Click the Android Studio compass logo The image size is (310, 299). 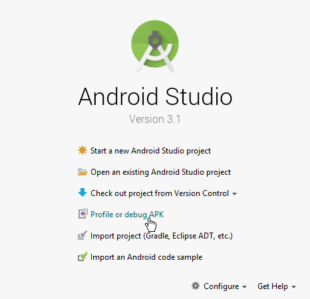[155, 47]
